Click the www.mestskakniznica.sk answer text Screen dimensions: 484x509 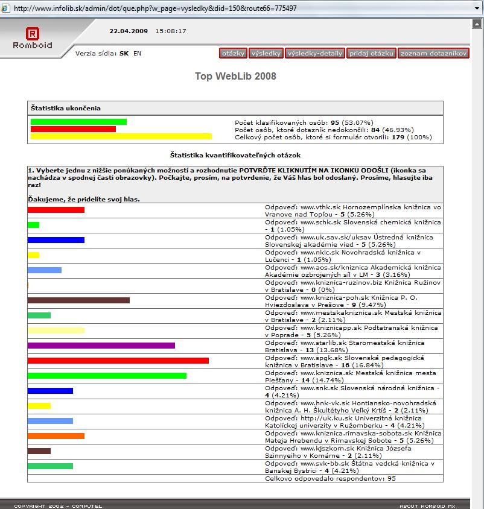[x=353, y=316]
